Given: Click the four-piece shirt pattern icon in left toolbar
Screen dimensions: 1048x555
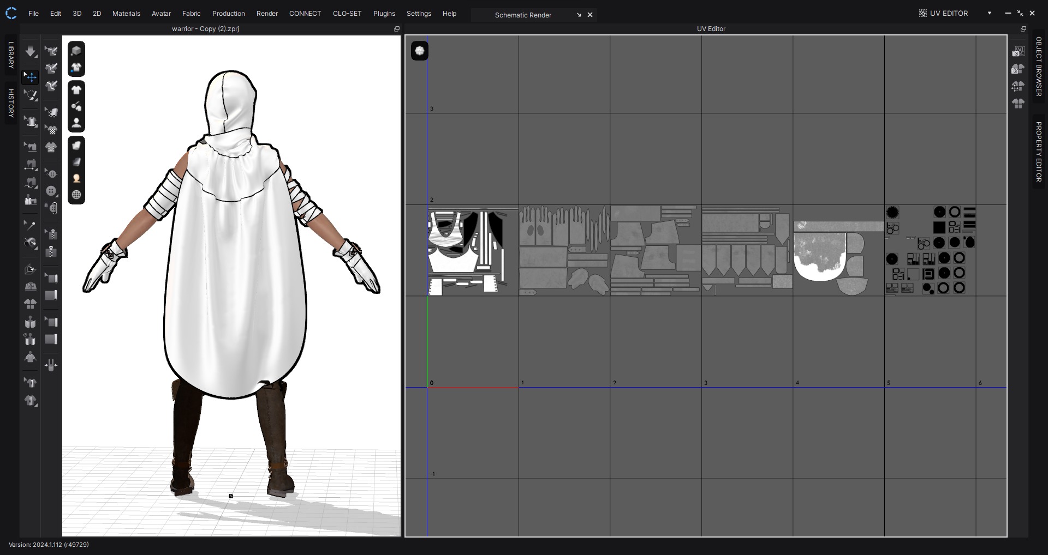Looking at the screenshot, I should (x=31, y=304).
